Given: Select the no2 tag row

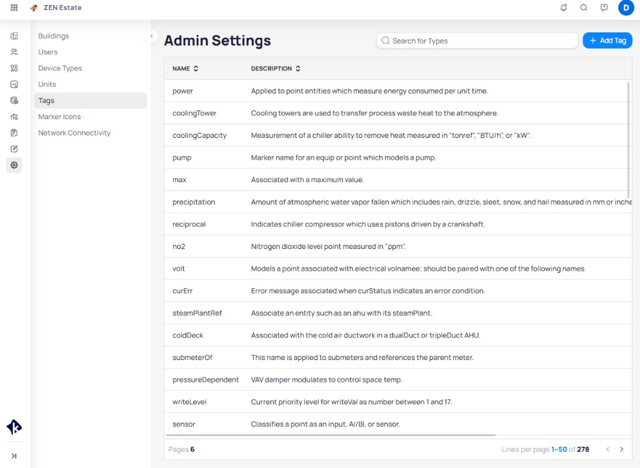Looking at the screenshot, I should tap(398, 246).
